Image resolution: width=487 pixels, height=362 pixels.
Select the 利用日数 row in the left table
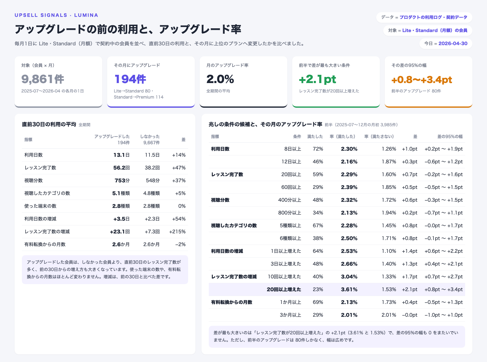[105, 155]
